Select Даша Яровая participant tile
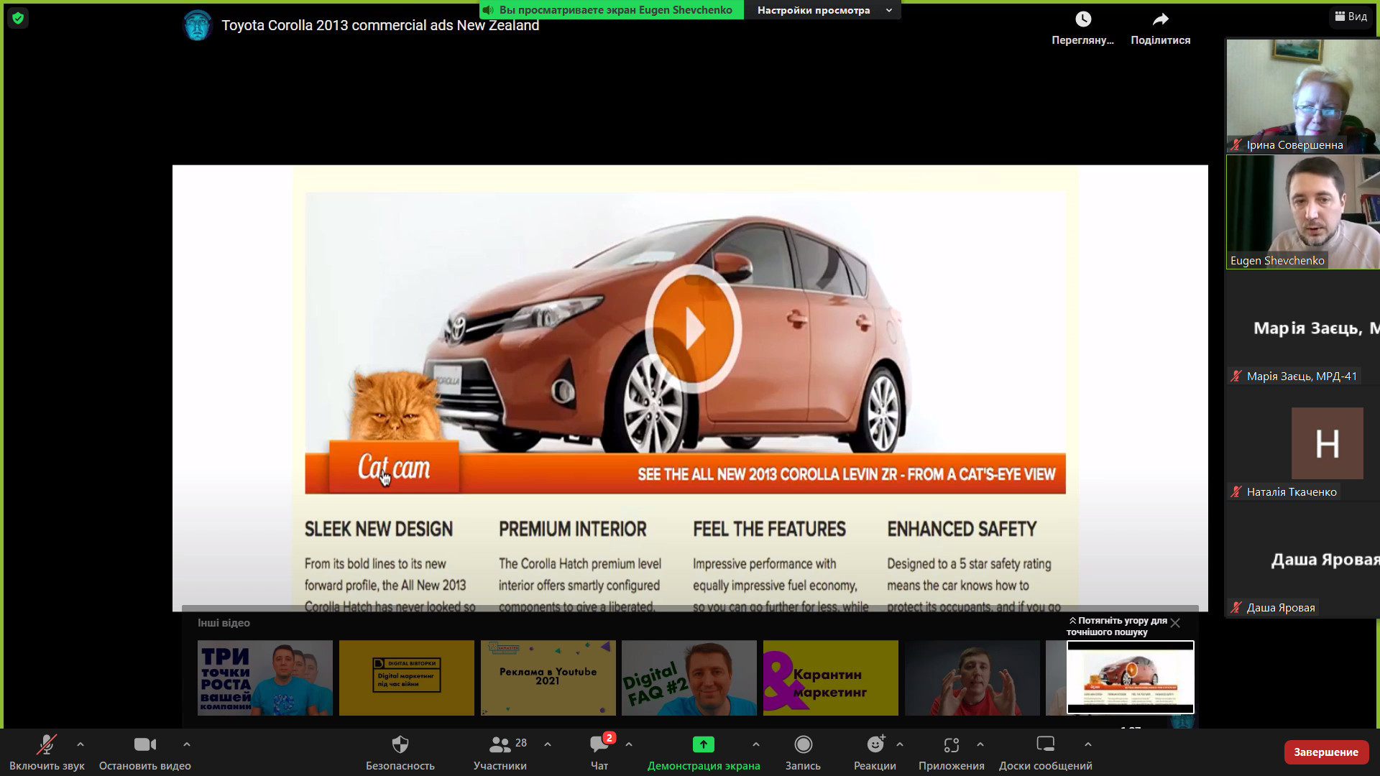The width and height of the screenshot is (1380, 776). coord(1302,559)
